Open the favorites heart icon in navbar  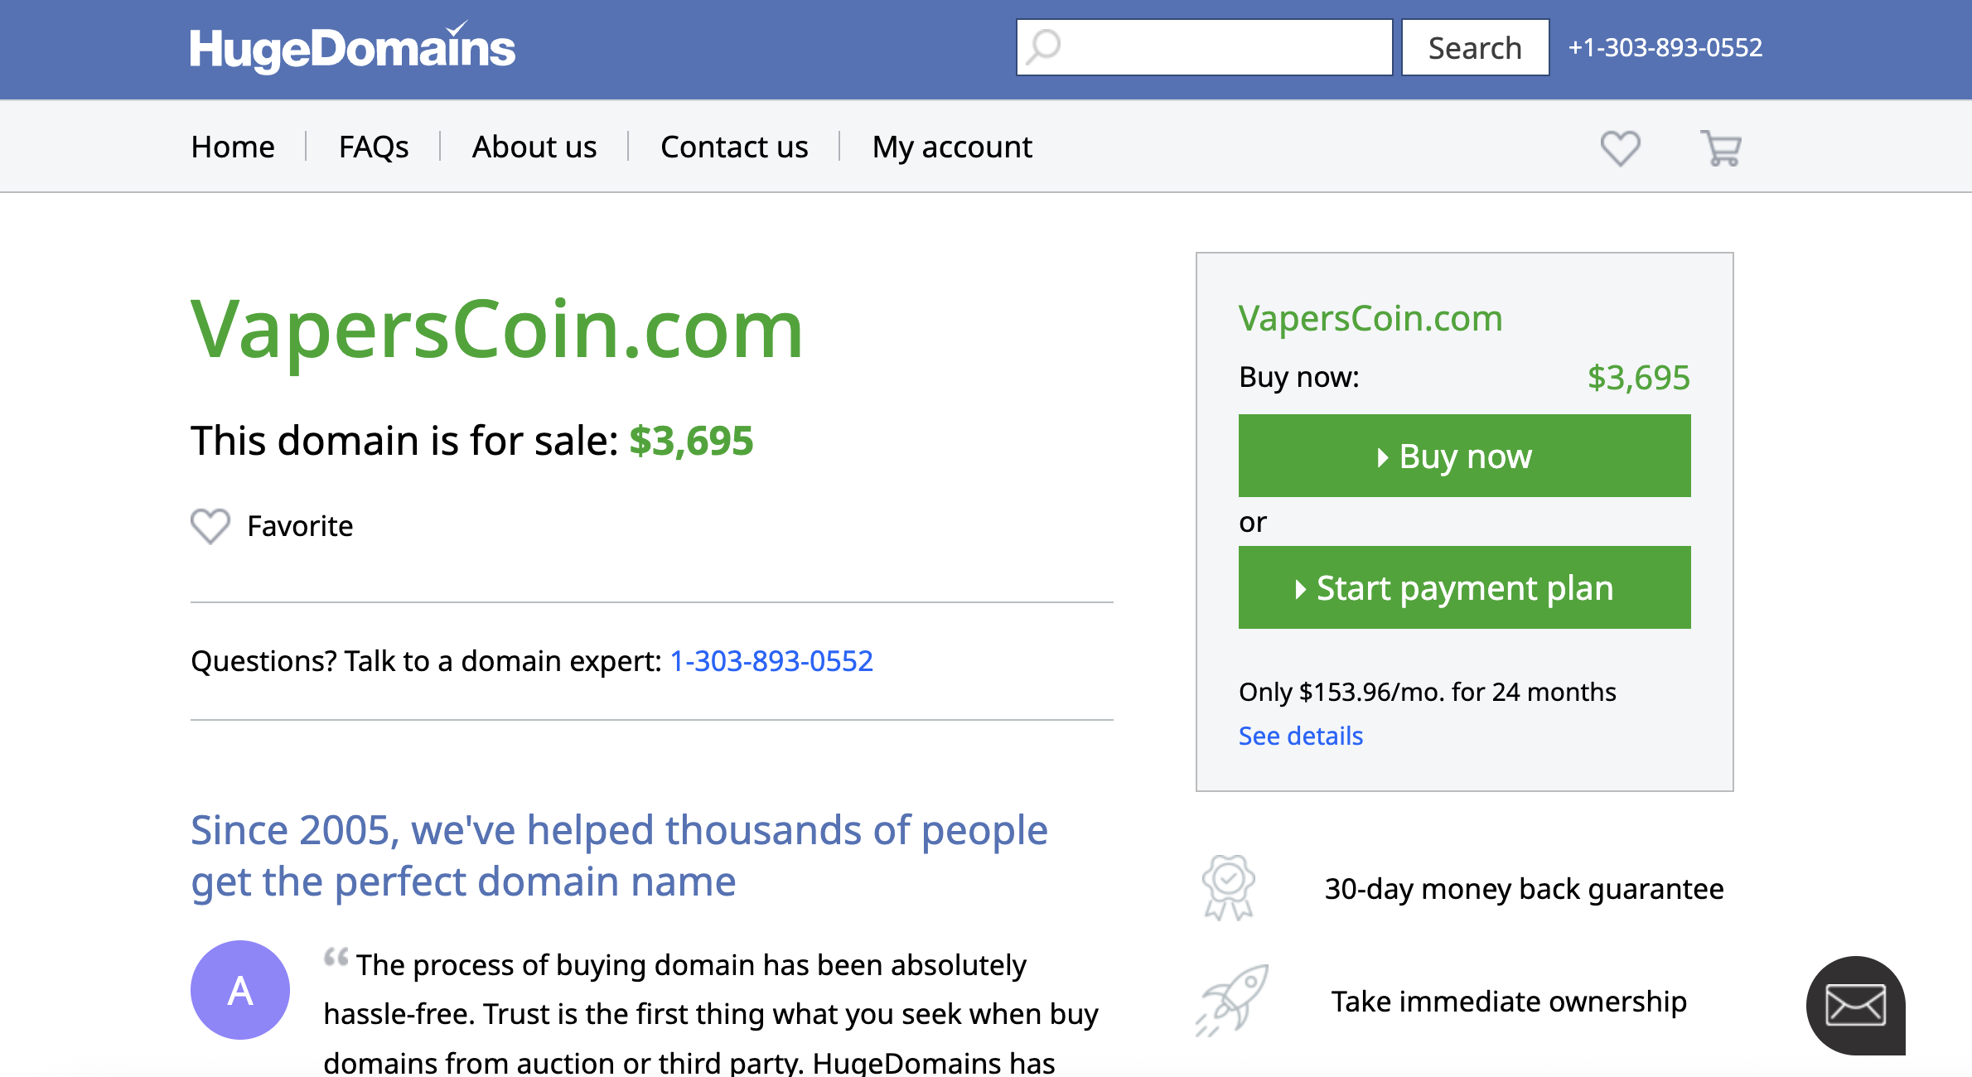tap(1620, 148)
